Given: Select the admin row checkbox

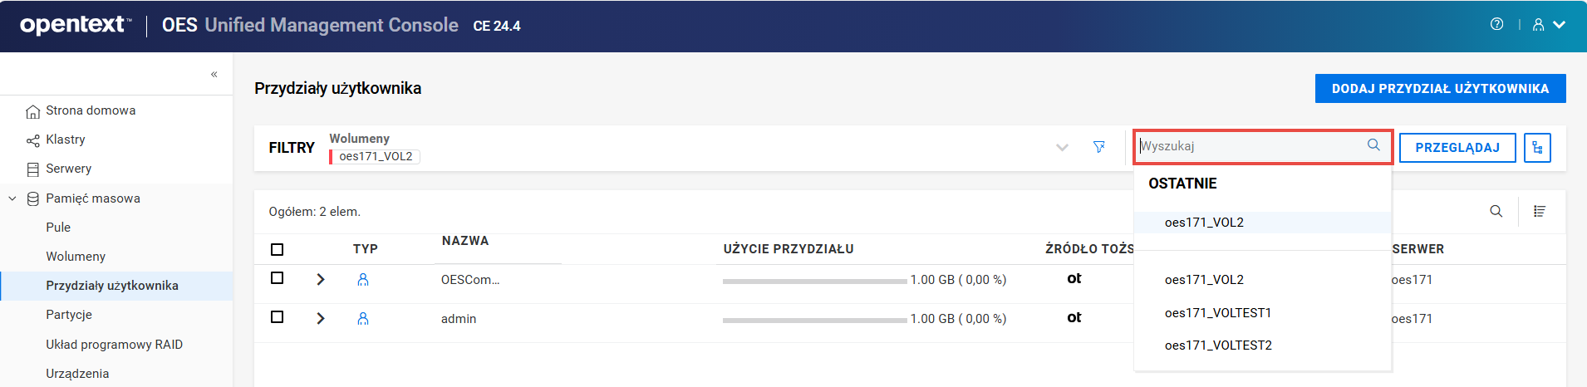Looking at the screenshot, I should click(x=278, y=317).
